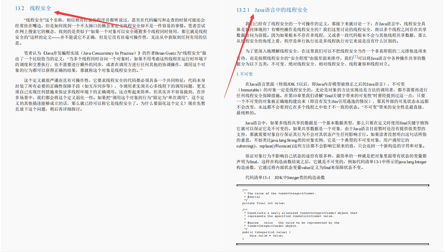Click the paragraph starting "为了更深入地理解线程安全"

tap(331, 57)
